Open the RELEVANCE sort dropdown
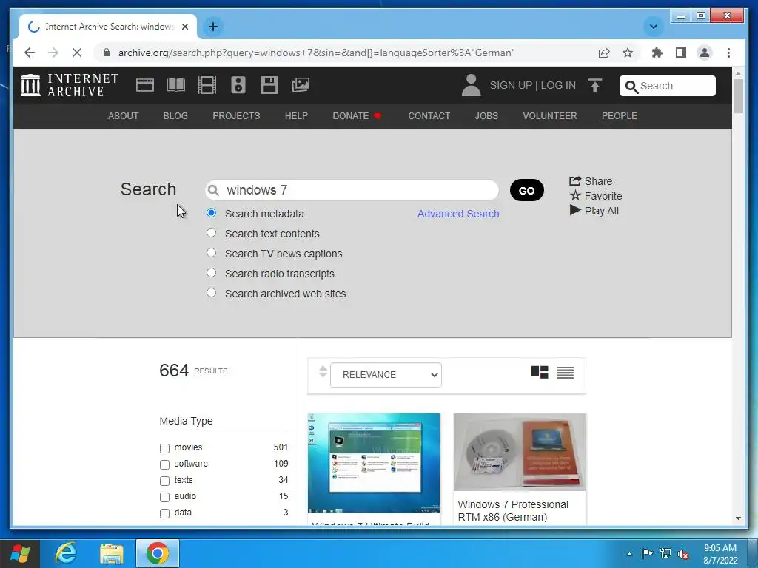 [x=386, y=375]
